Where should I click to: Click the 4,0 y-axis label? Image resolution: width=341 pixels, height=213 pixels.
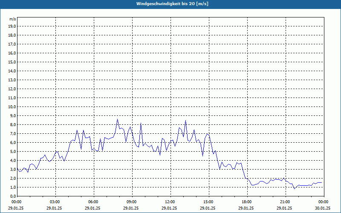(13, 161)
